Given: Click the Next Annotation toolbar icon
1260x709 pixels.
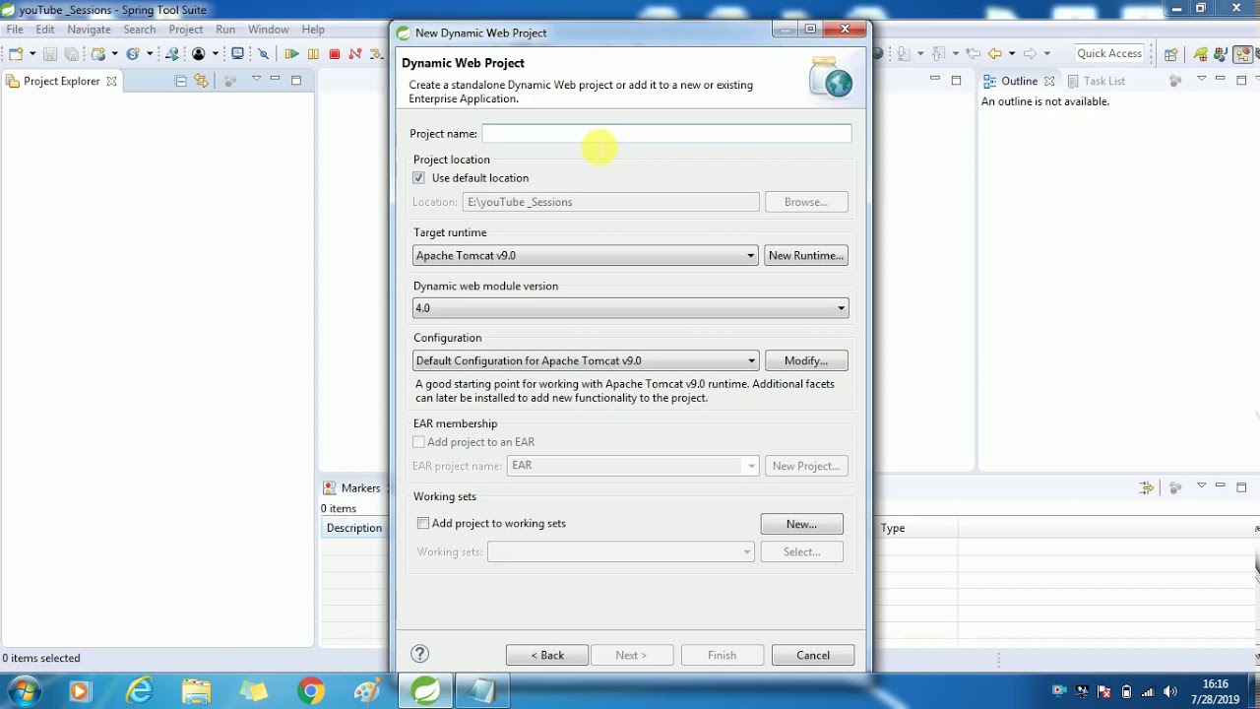Looking at the screenshot, I should (x=904, y=54).
